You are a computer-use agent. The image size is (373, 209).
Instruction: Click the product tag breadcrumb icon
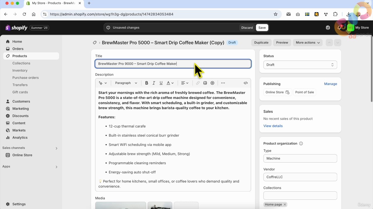[95, 43]
